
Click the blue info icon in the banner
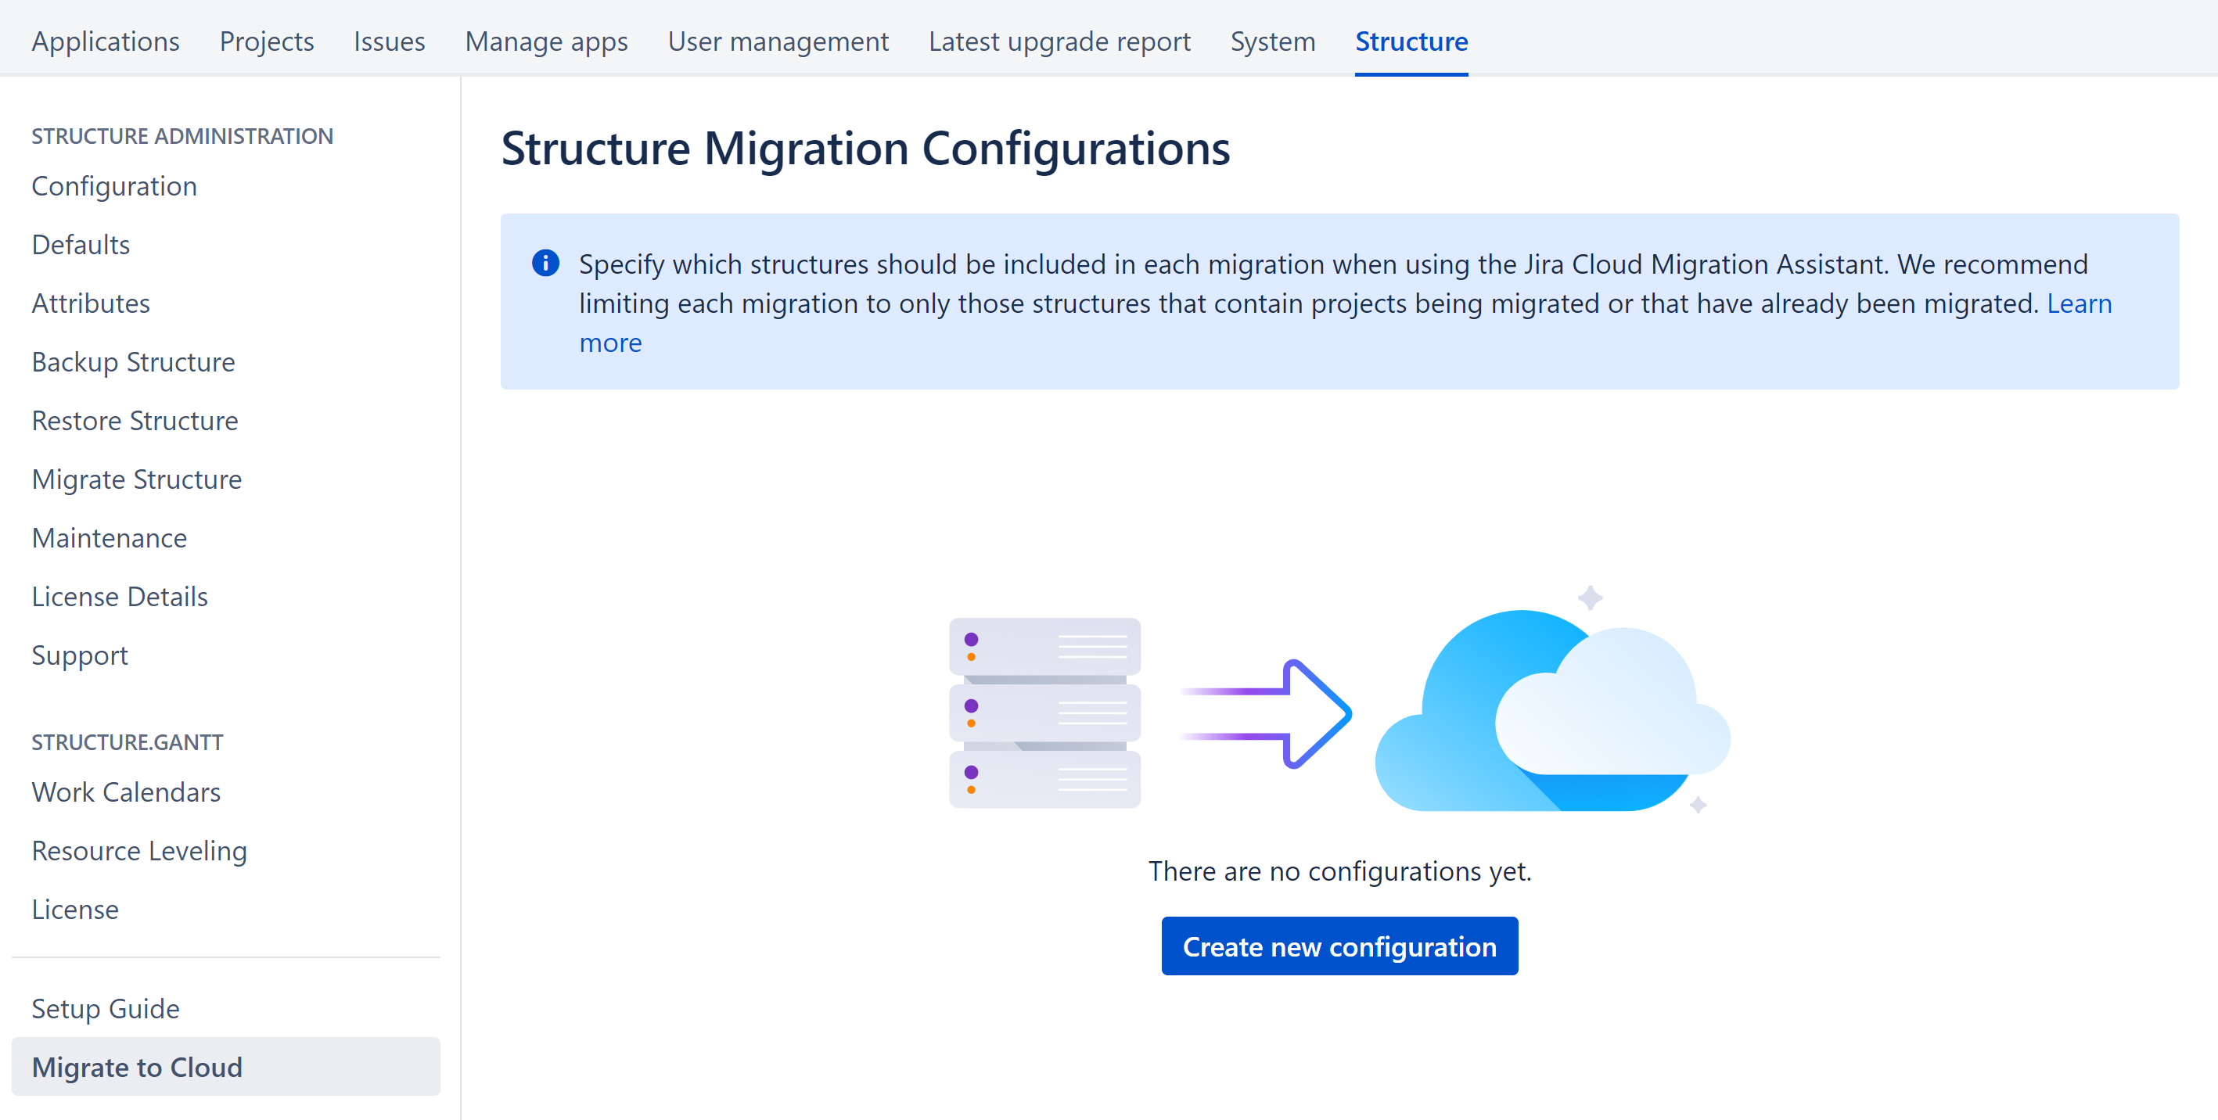tap(545, 263)
